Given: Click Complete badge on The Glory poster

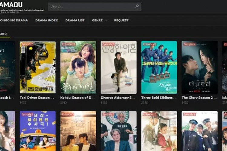Looking at the screenshot, I should [x=189, y=44].
